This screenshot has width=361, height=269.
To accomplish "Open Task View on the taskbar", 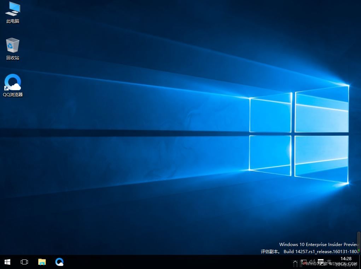I will pos(24,262).
